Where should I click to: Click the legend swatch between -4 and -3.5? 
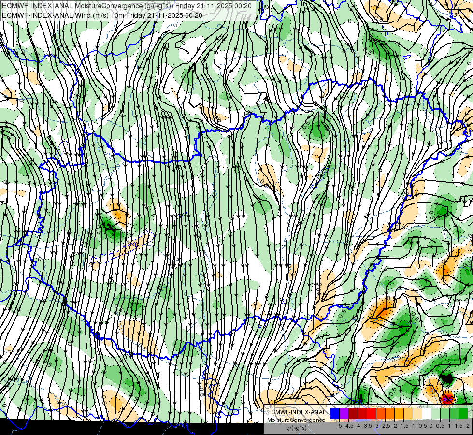[362, 413]
